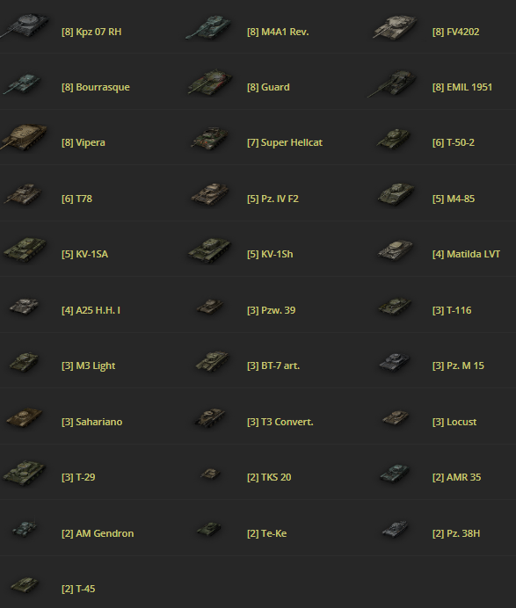
Task: Select the Matilda LVT tank icon
Action: [396, 250]
